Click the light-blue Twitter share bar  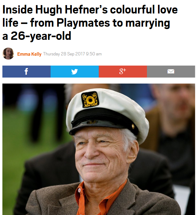pos(75,72)
